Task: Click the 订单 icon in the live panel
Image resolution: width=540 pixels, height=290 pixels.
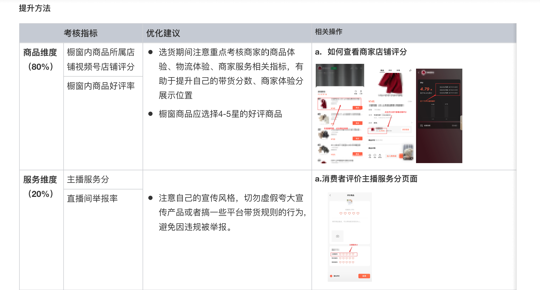Action: point(361,92)
